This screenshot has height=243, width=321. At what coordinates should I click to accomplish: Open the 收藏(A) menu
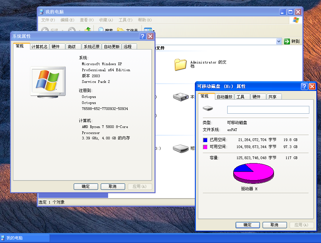click(x=106, y=20)
